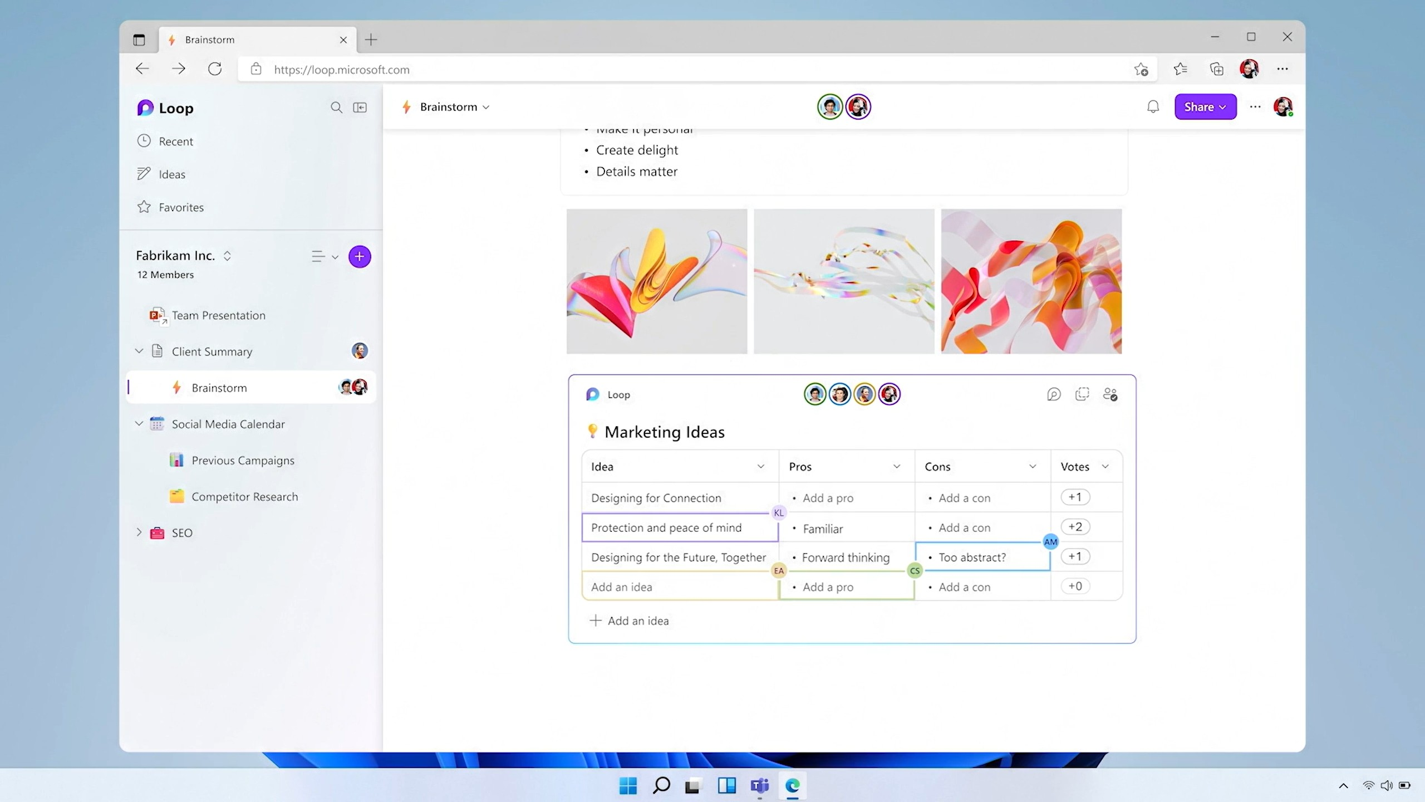This screenshot has height=802, width=1425.
Task: Open the Pros column dropdown
Action: point(896,467)
